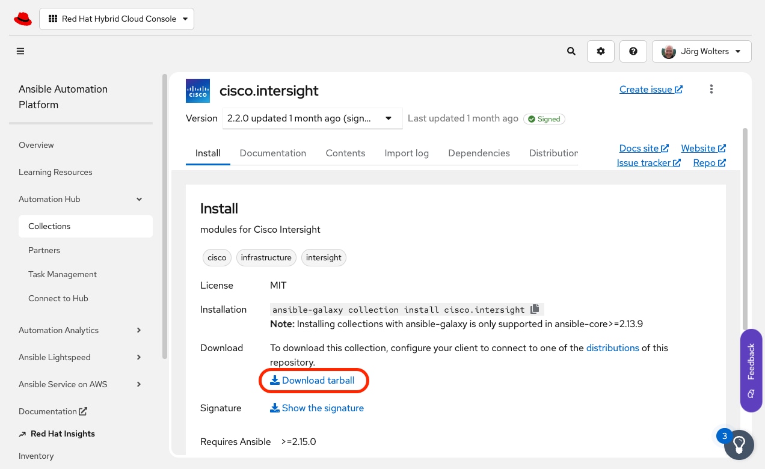Click the Red Hat logo
765x469 pixels.
coord(22,19)
